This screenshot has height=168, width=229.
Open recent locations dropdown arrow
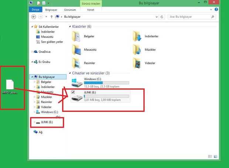click(46, 17)
